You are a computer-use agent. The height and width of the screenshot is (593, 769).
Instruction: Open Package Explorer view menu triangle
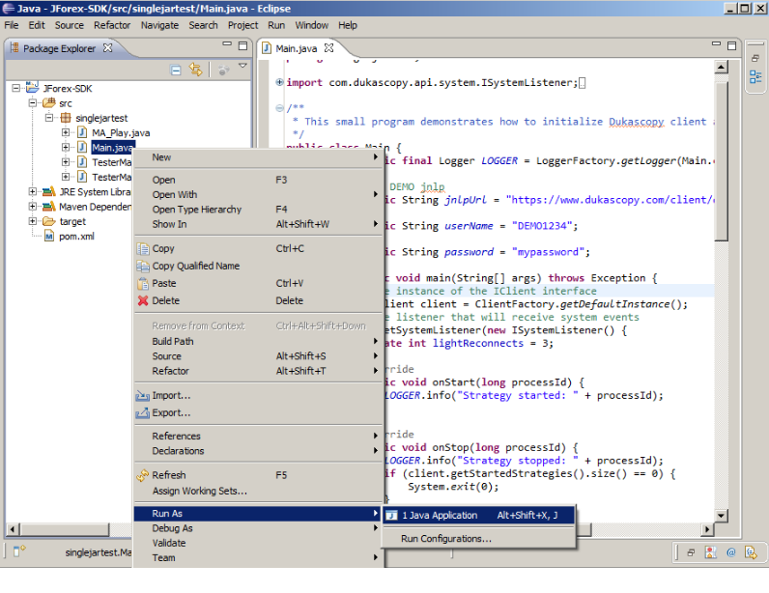242,66
